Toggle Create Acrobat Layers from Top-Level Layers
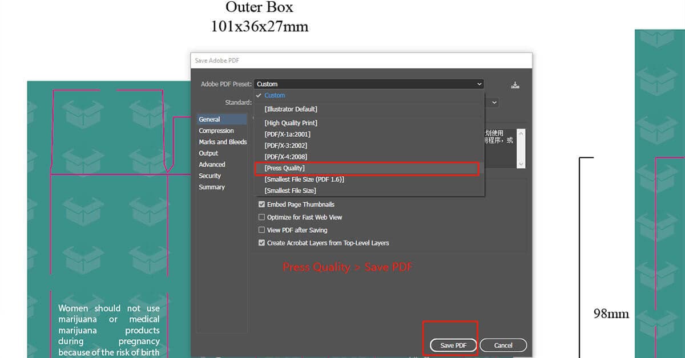Image resolution: width=685 pixels, height=358 pixels. click(x=262, y=243)
